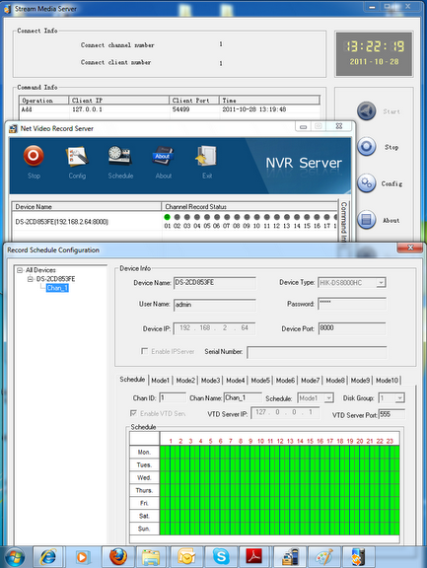Click Password input field

click(352, 304)
